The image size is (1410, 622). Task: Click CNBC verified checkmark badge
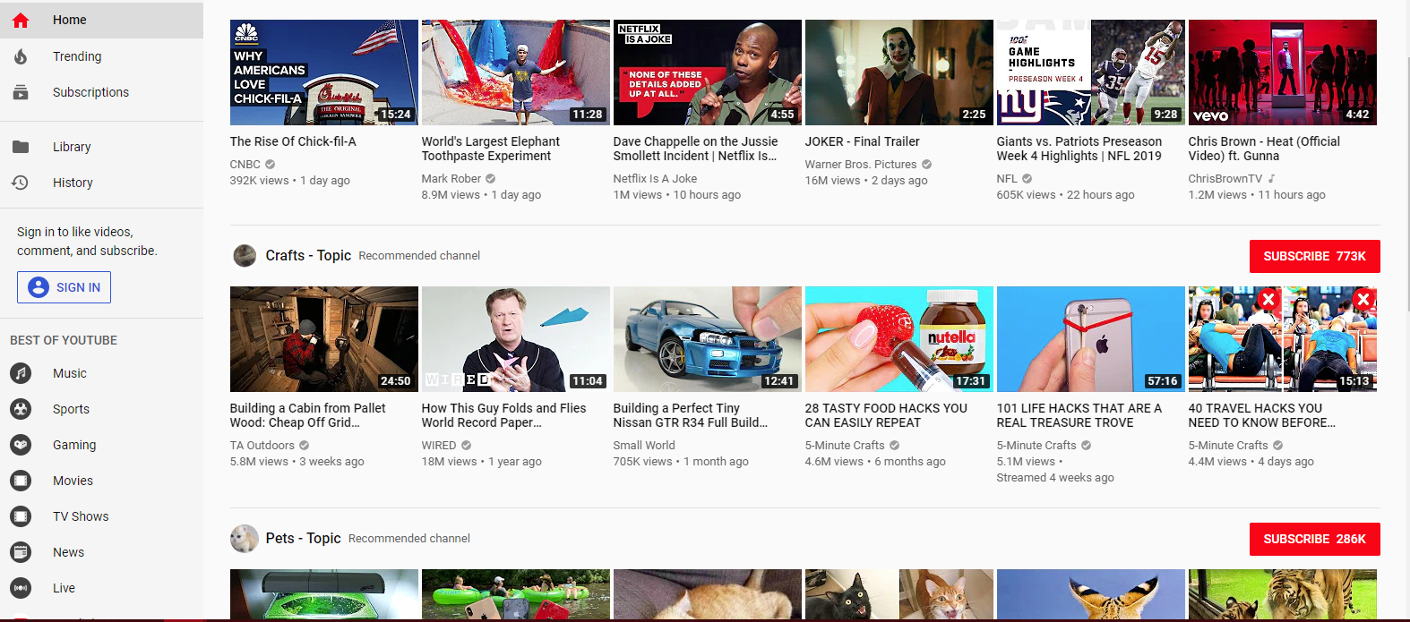click(x=271, y=165)
